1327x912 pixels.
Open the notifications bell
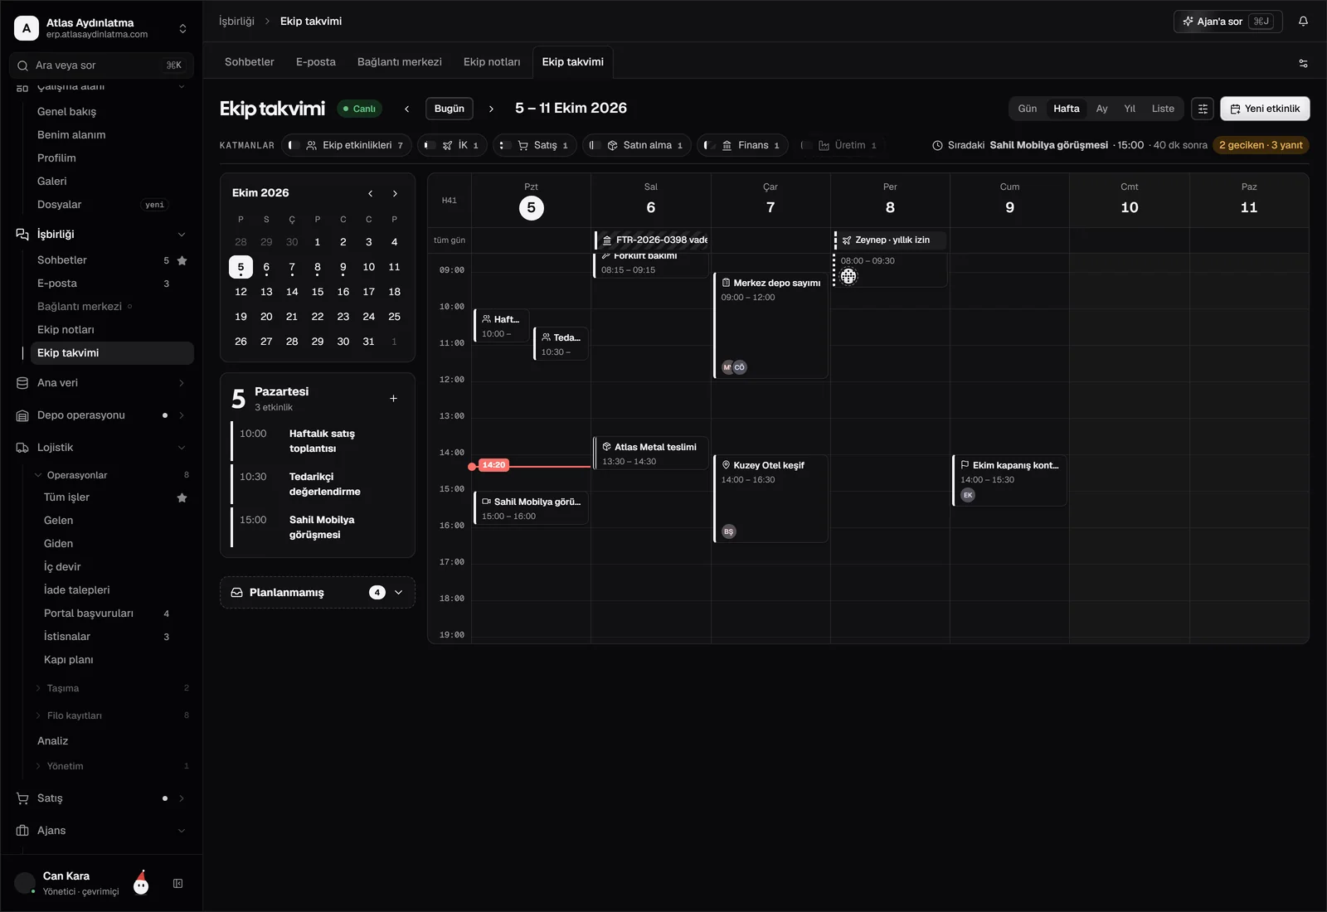tap(1303, 22)
